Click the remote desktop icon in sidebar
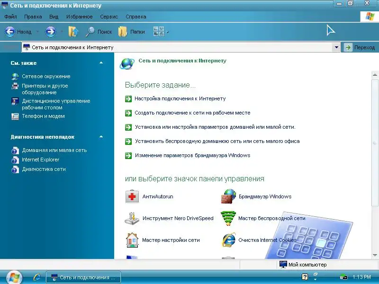379x284 pixels. [15, 101]
